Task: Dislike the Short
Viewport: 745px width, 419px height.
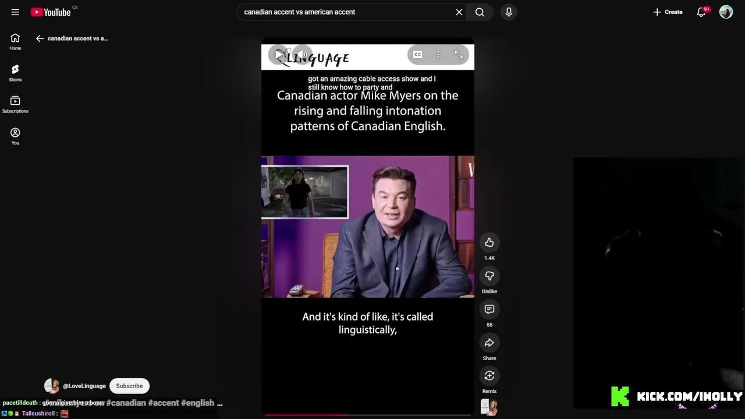Action: [x=489, y=276]
